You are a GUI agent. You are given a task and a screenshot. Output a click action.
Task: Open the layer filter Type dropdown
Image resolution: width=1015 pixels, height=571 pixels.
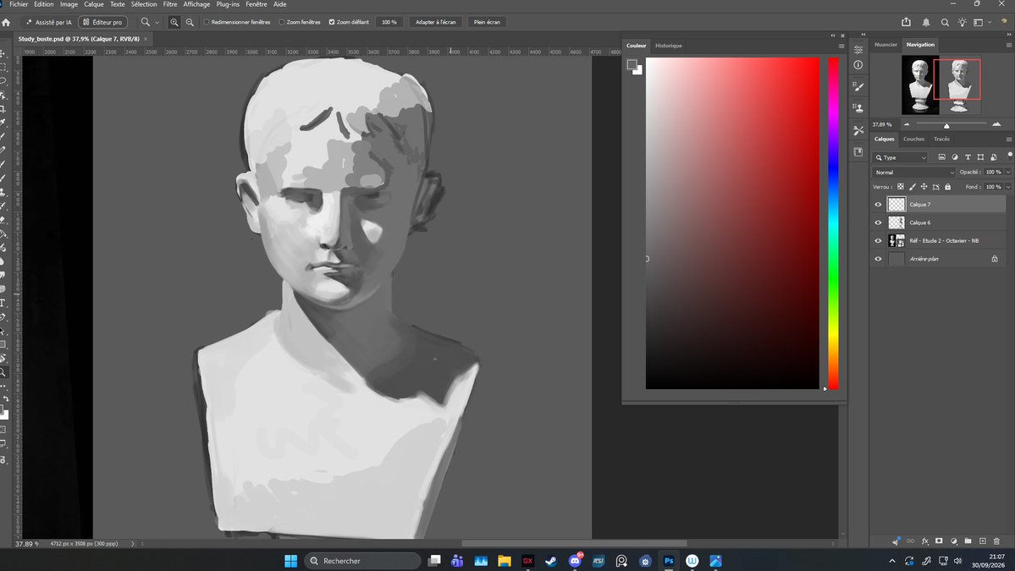pos(901,157)
